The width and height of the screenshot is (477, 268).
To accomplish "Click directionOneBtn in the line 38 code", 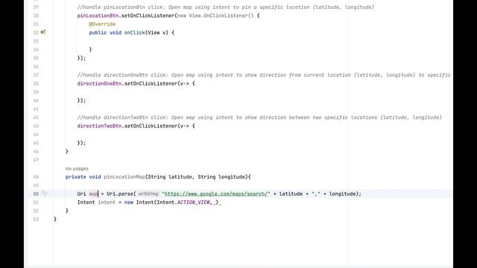I will [99, 83].
